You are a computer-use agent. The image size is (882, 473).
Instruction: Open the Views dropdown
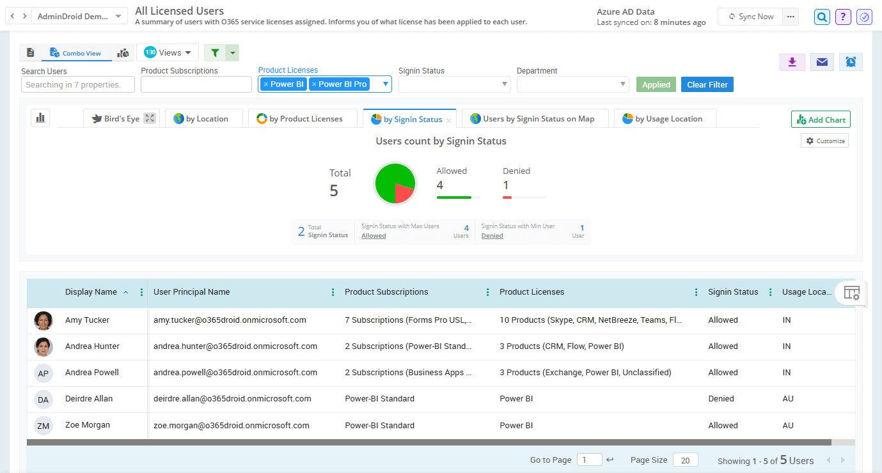pyautogui.click(x=168, y=52)
